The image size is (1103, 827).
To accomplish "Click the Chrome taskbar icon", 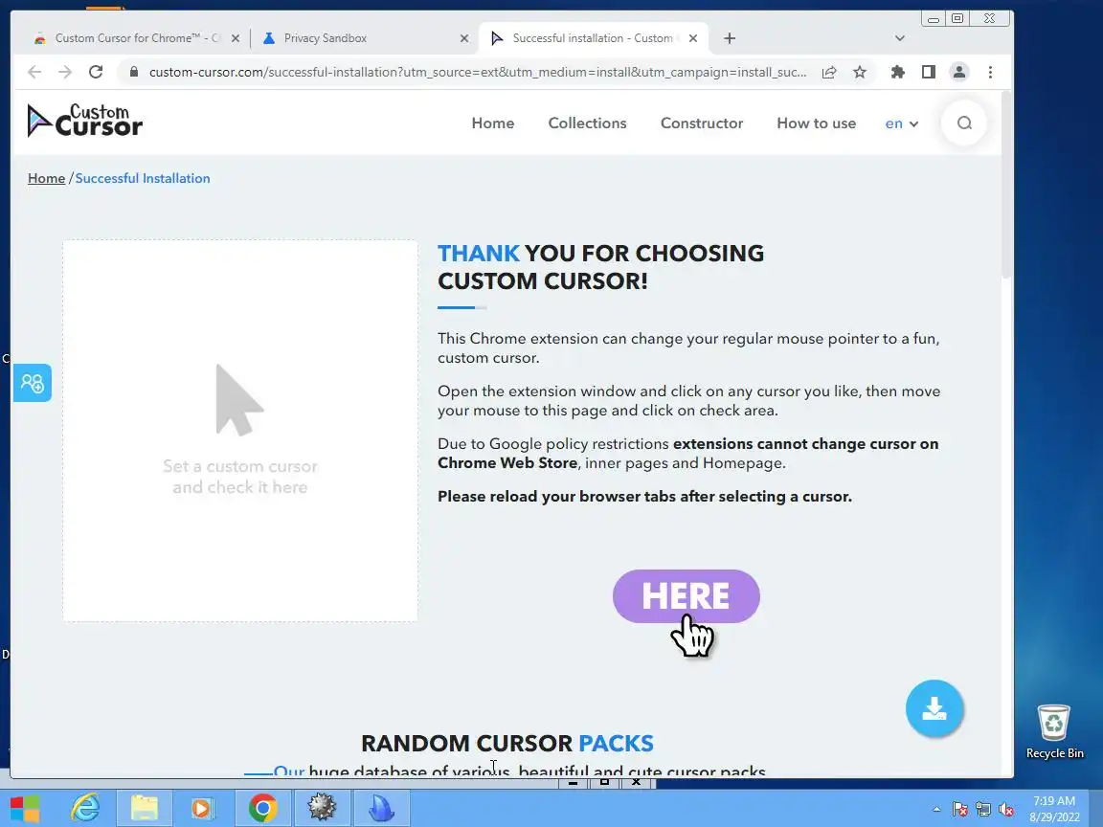I will (262, 808).
